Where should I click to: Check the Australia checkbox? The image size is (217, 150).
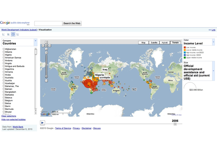tap(4, 77)
